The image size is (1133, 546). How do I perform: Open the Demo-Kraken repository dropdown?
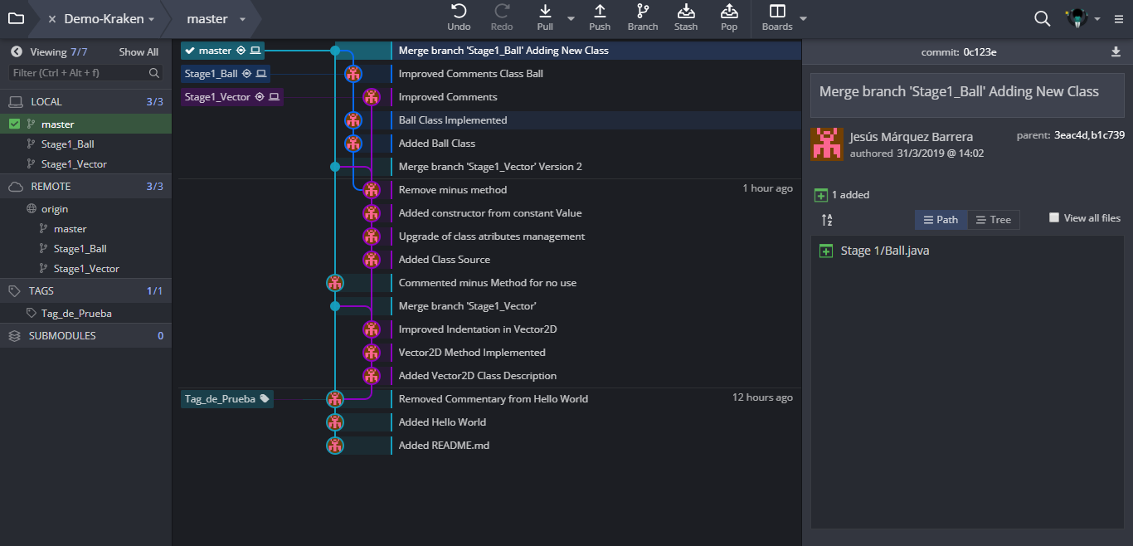pyautogui.click(x=151, y=19)
